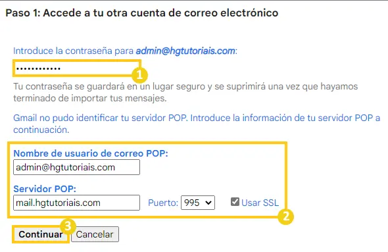Click the Continuar button

pos(41,234)
